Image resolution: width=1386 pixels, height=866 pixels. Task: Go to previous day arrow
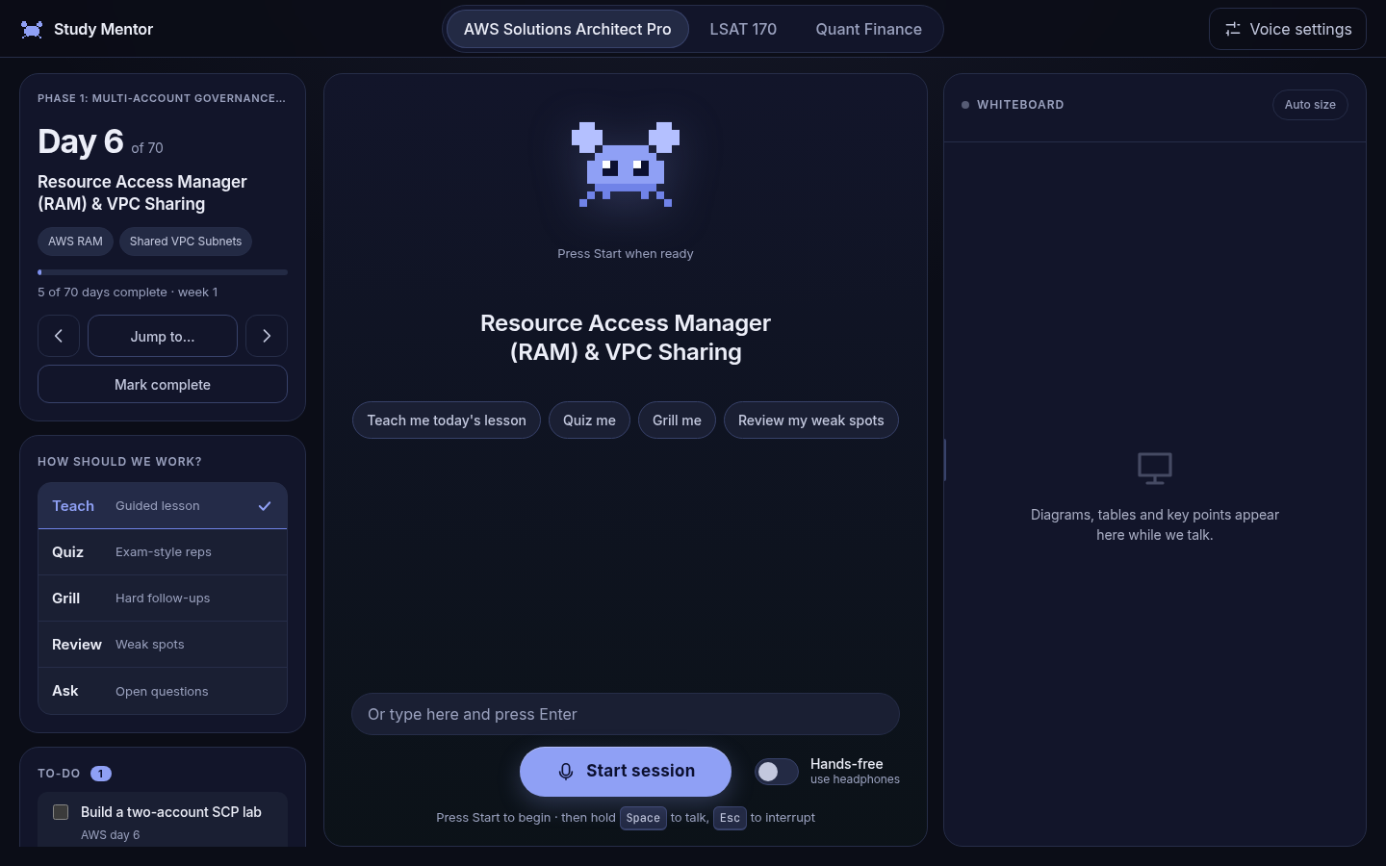tap(59, 336)
